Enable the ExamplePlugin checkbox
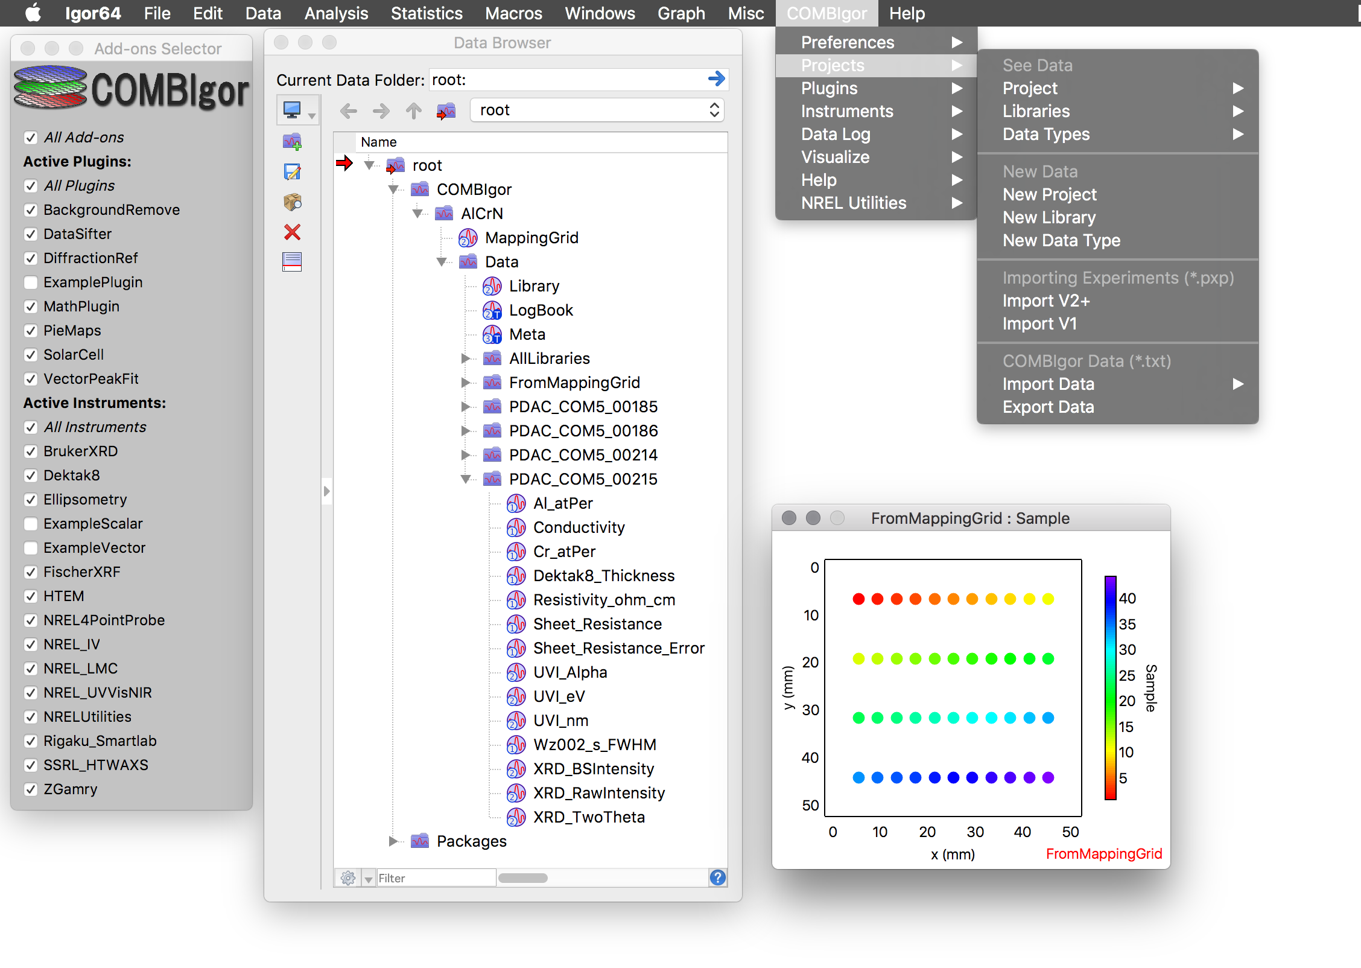The image size is (1361, 968). (31, 282)
